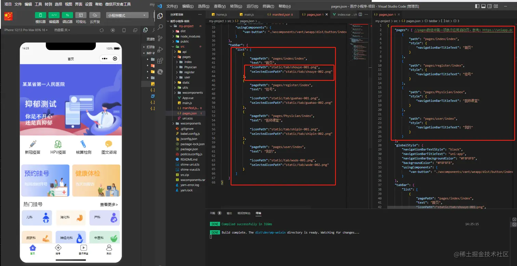Open the iPhone 12/13 Pro Max device dropdown
The height and width of the screenshot is (266, 517).
pos(26,30)
